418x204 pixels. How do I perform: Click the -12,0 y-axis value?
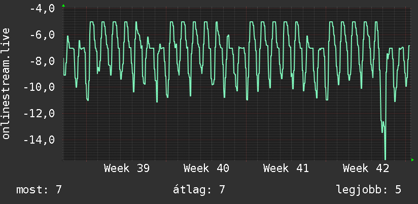(x=39, y=113)
